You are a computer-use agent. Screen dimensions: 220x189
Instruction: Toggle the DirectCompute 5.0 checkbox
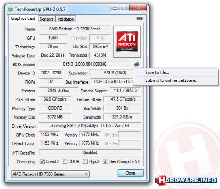(x=105, y=161)
